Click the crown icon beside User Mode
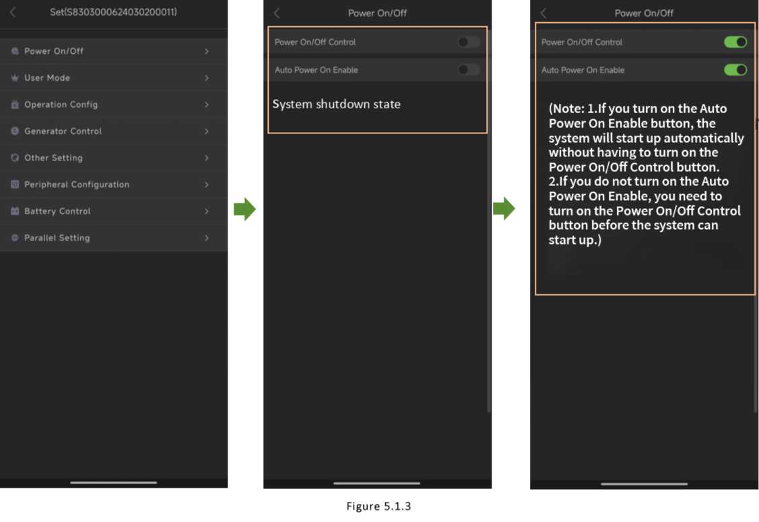Image resolution: width=759 pixels, height=522 pixels. pos(15,78)
